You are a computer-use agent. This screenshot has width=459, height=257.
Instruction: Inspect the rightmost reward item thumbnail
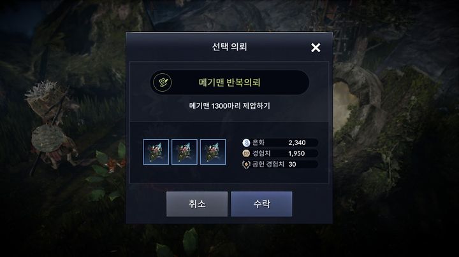pyautogui.click(x=213, y=152)
